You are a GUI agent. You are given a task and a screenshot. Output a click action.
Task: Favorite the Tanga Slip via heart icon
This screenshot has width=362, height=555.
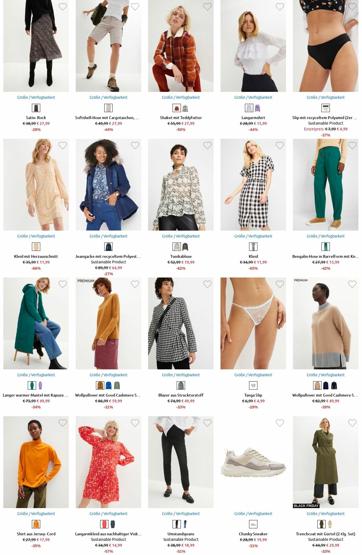point(280,284)
